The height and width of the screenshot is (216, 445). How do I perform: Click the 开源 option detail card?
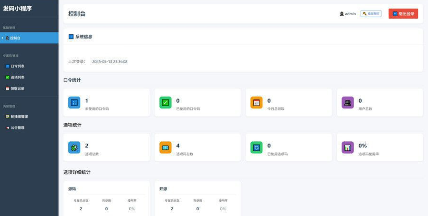point(197,198)
